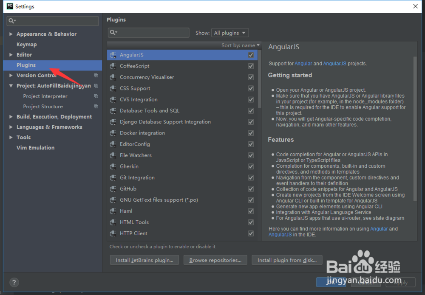Click the Haml plugin icon

point(113,211)
